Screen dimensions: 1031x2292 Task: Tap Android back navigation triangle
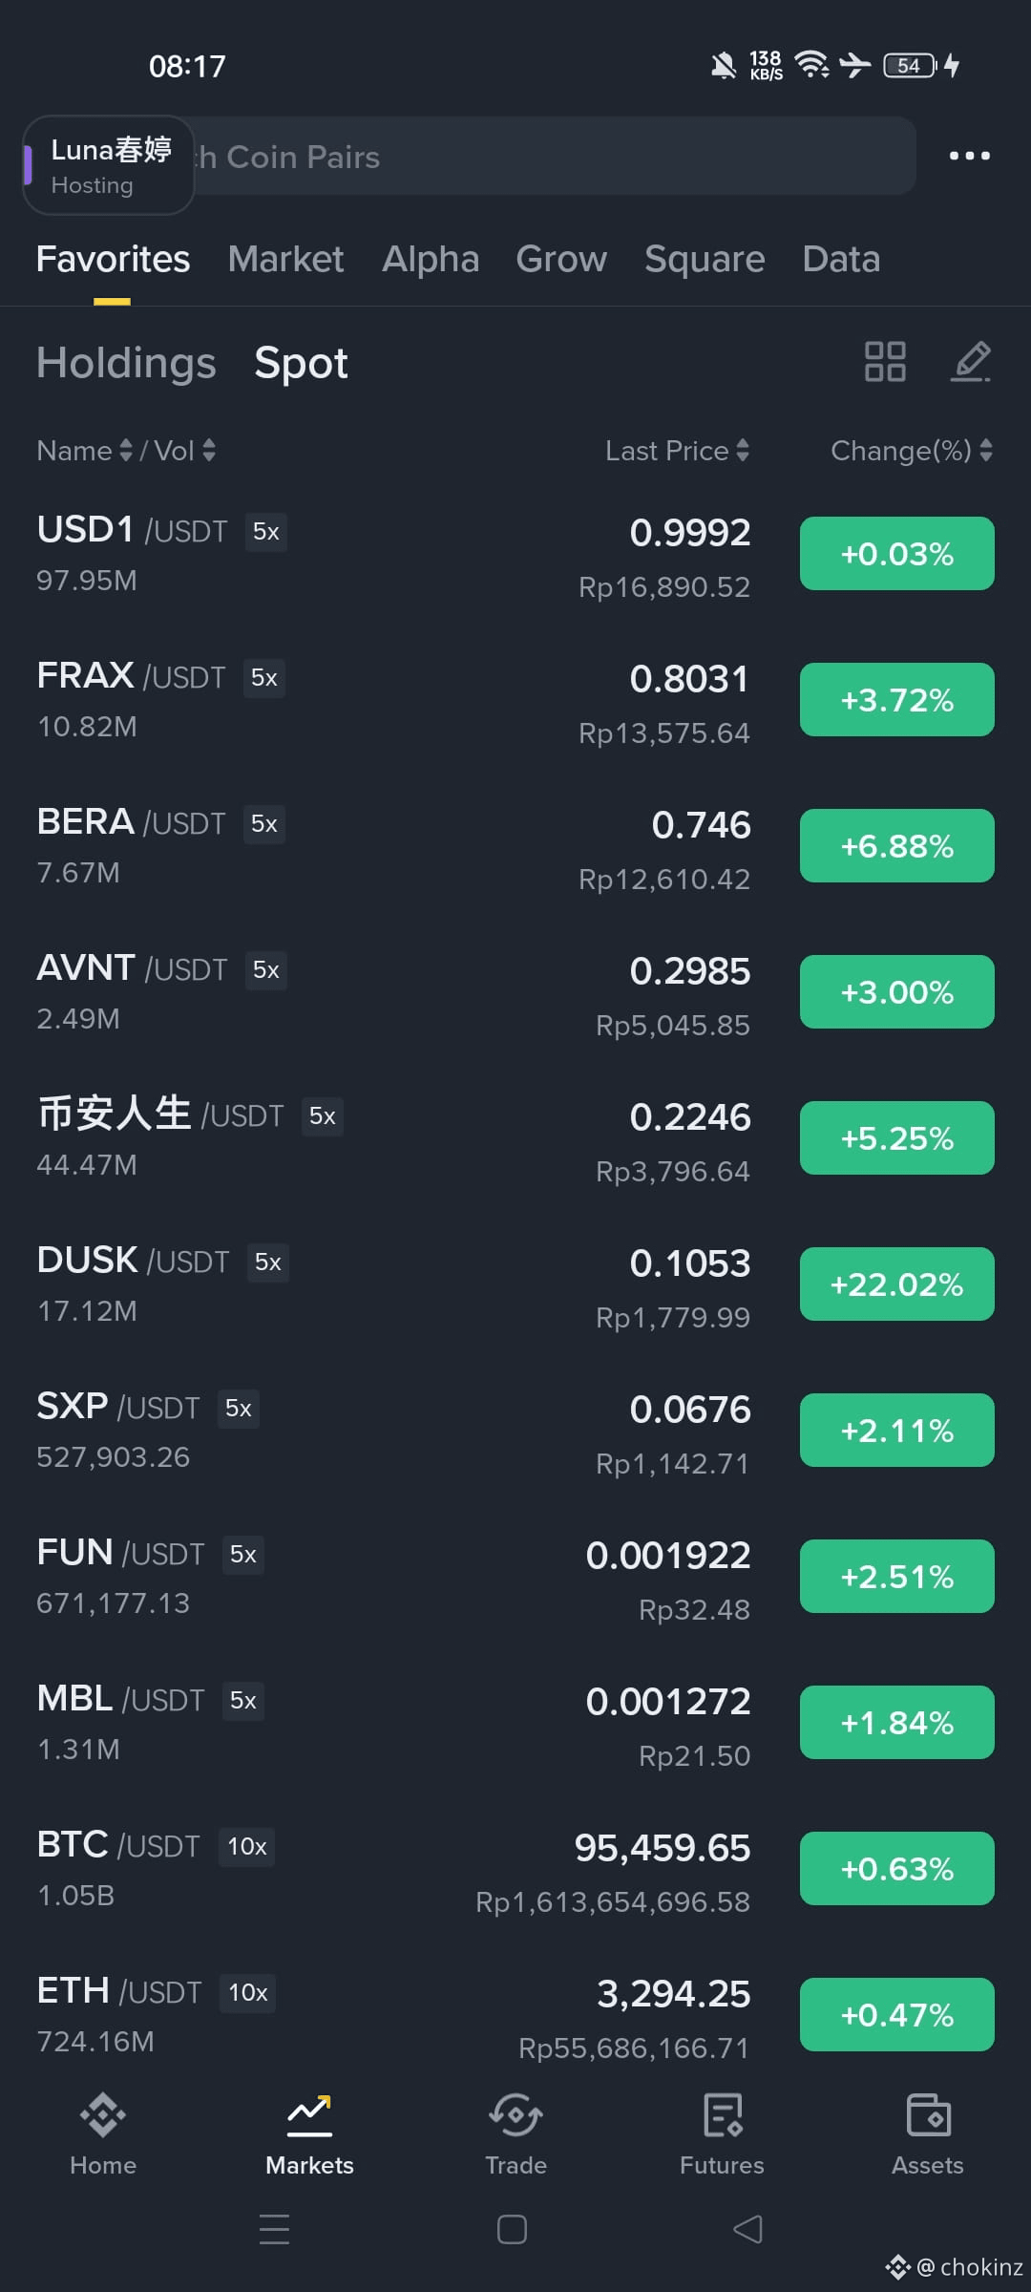748,2229
